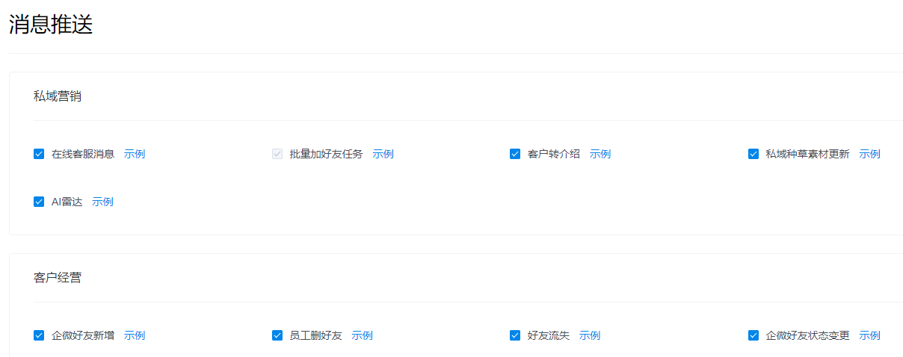Click the 私域营销 section title
The height and width of the screenshot is (357, 903).
pos(58,96)
